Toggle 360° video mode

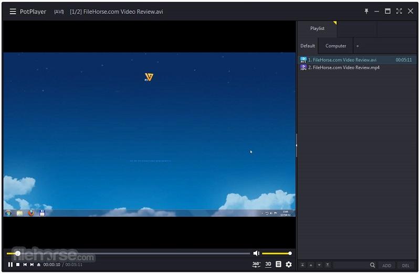tap(256, 265)
